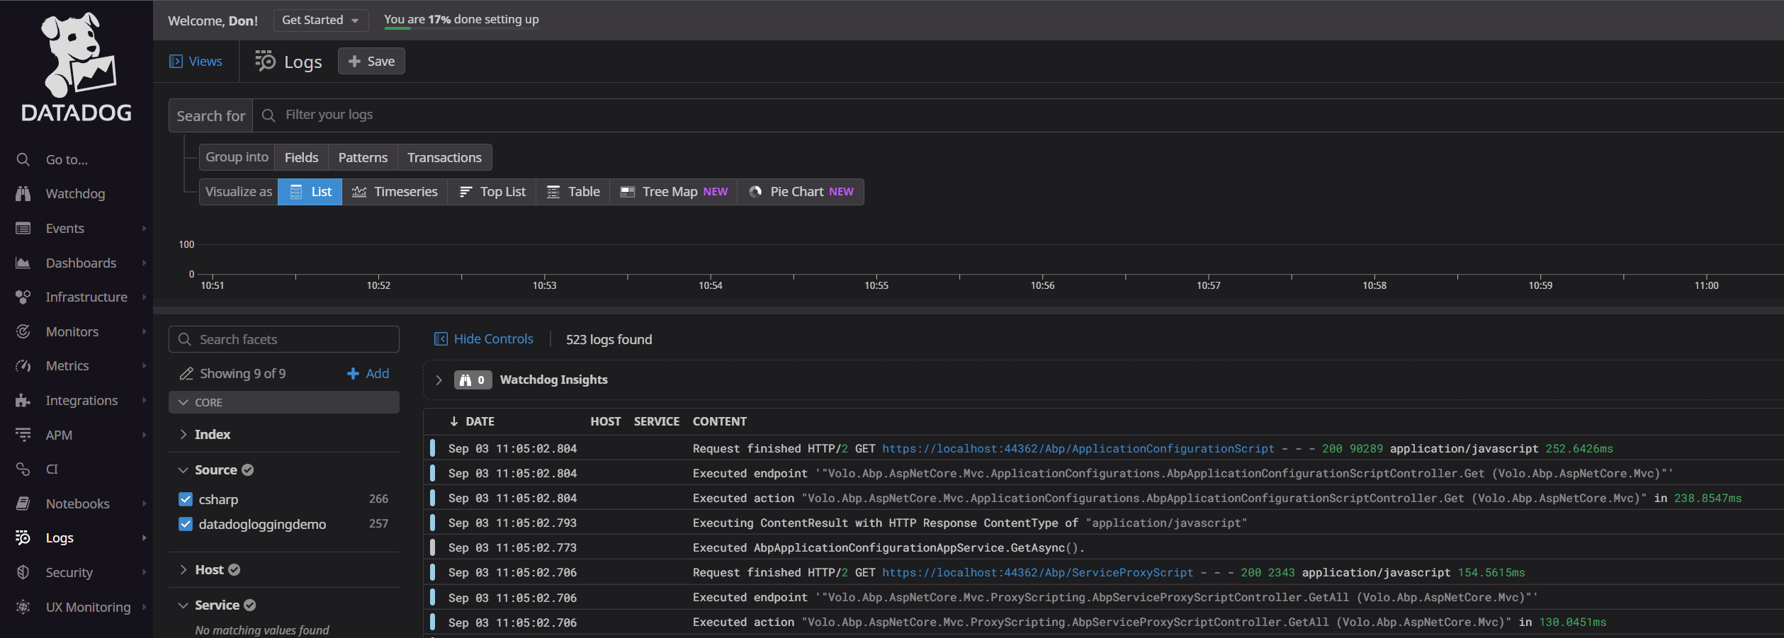
Task: Click the CI link icon
Action: pos(23,469)
